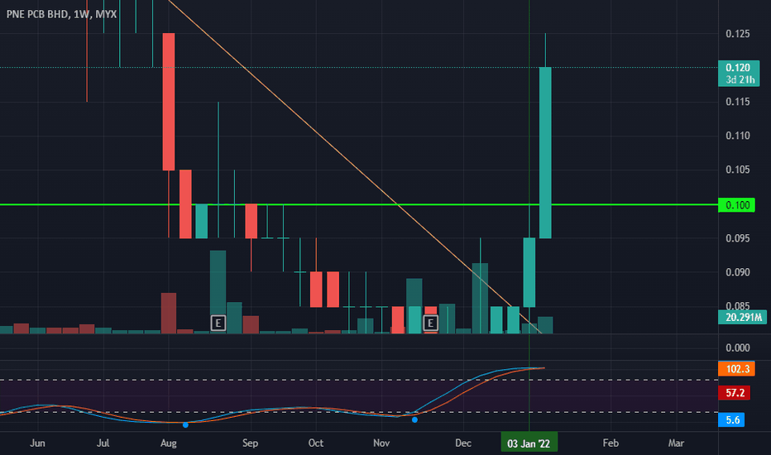Click the 0.125 price axis label
The image size is (771, 455).
(x=738, y=33)
